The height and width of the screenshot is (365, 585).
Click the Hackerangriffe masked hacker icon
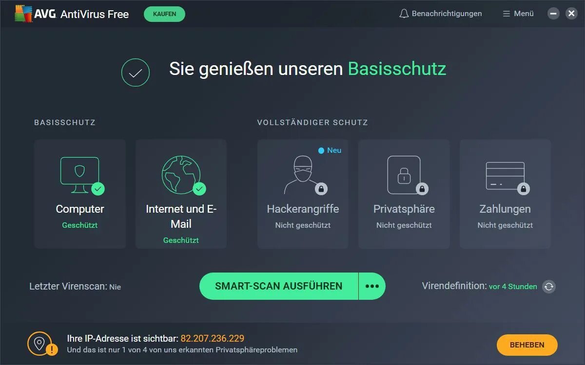tap(303, 175)
